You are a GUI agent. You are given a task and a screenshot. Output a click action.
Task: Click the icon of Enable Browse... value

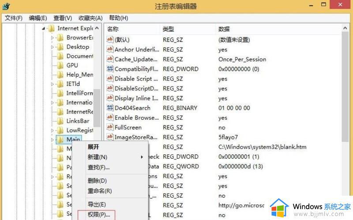(x=110, y=118)
